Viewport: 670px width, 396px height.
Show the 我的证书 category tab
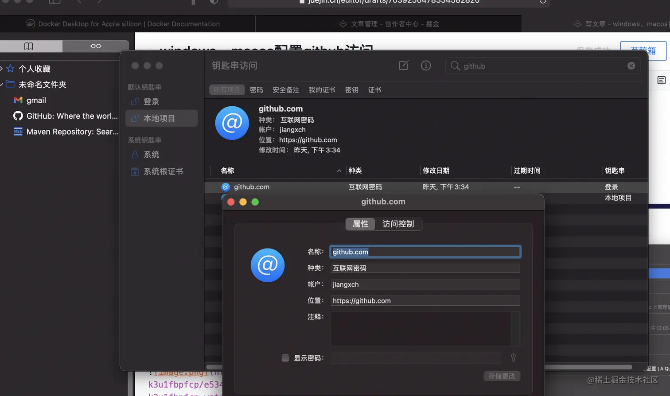point(322,90)
